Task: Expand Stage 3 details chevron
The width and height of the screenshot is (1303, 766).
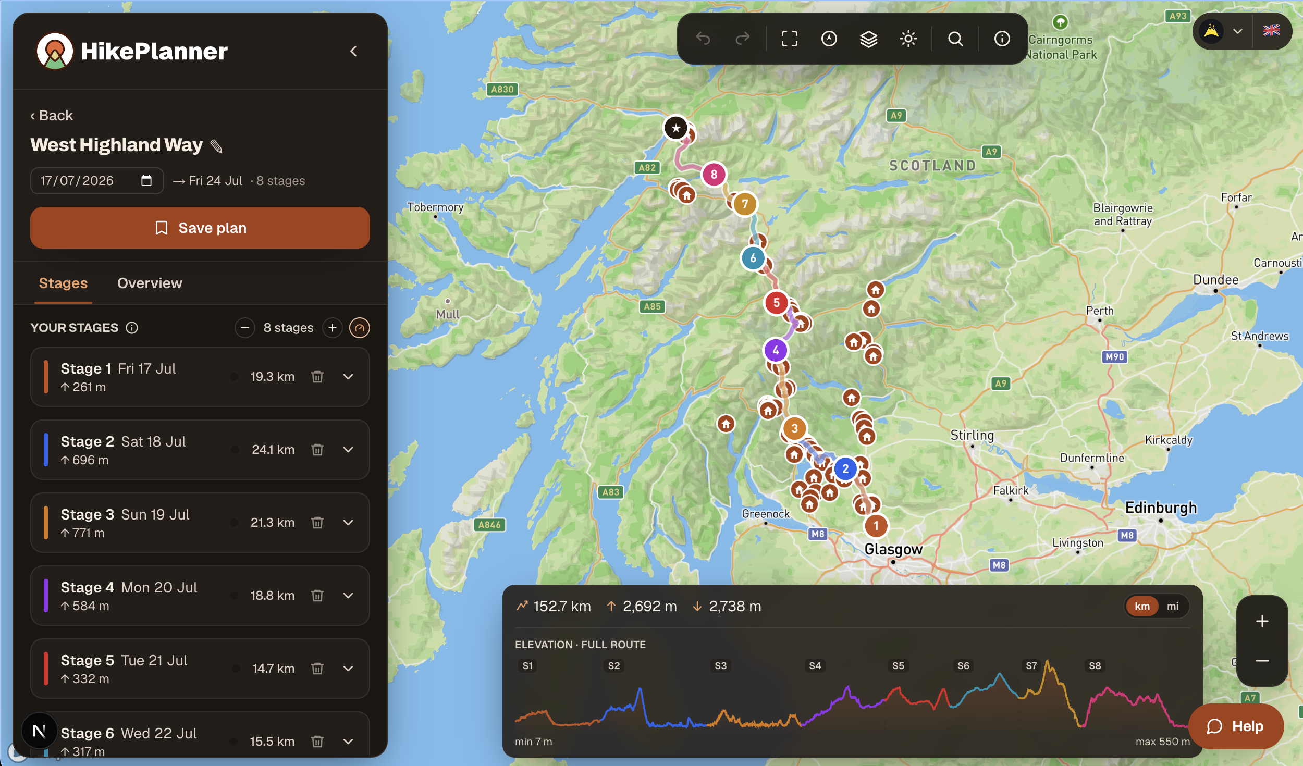Action: 349,523
